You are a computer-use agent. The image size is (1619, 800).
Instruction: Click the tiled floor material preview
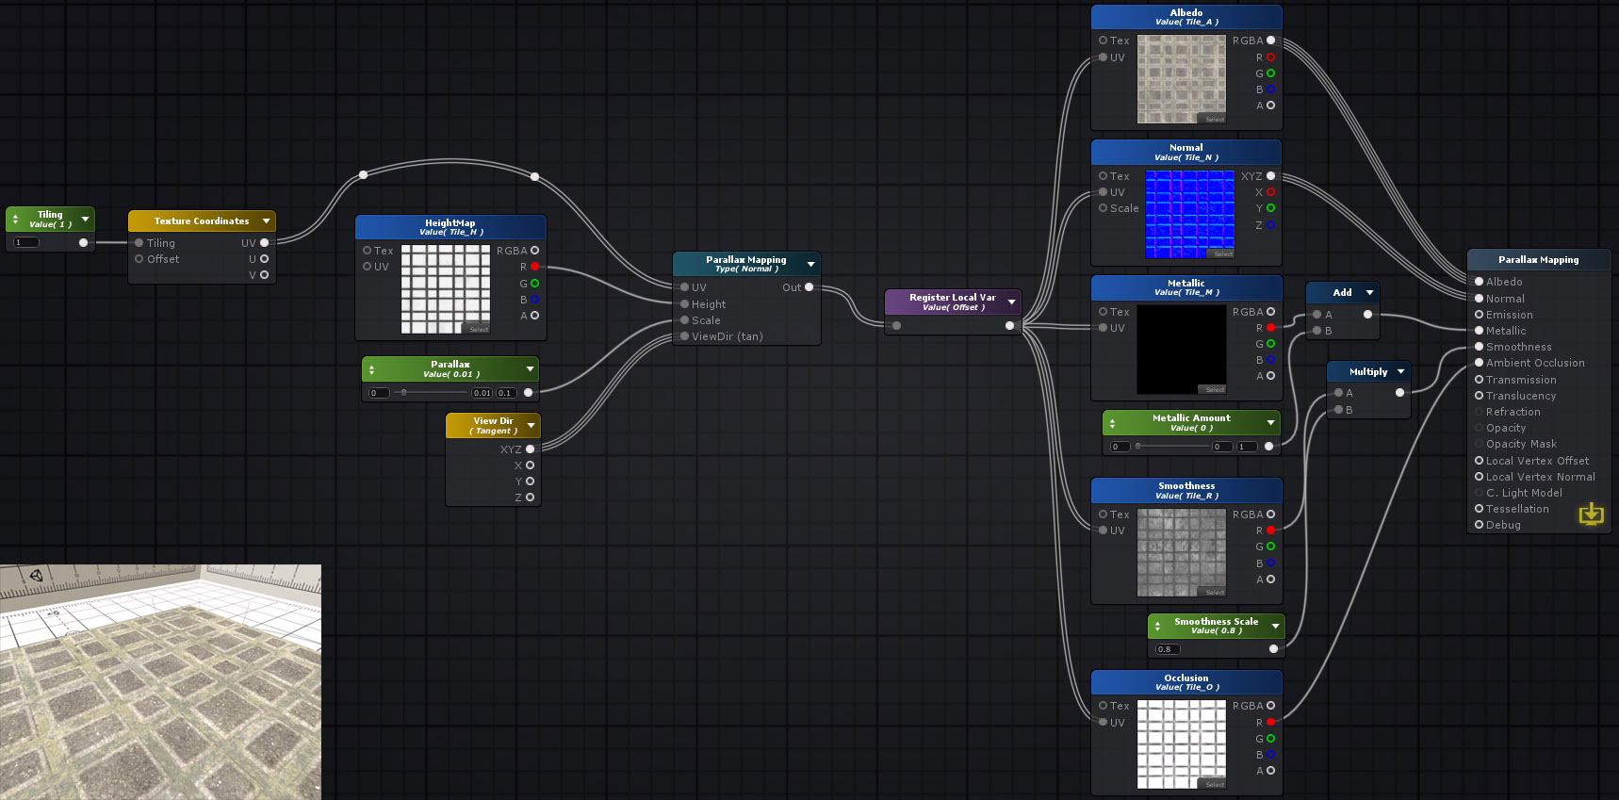click(x=160, y=682)
